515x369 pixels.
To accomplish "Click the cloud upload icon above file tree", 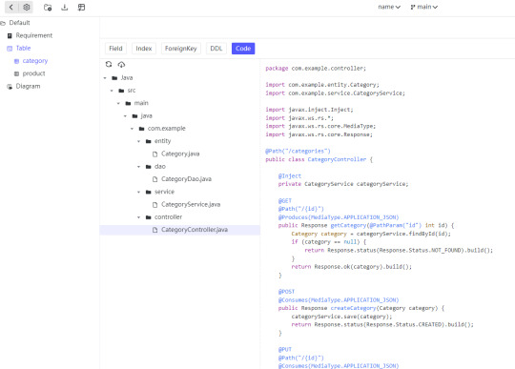I will (x=121, y=64).
